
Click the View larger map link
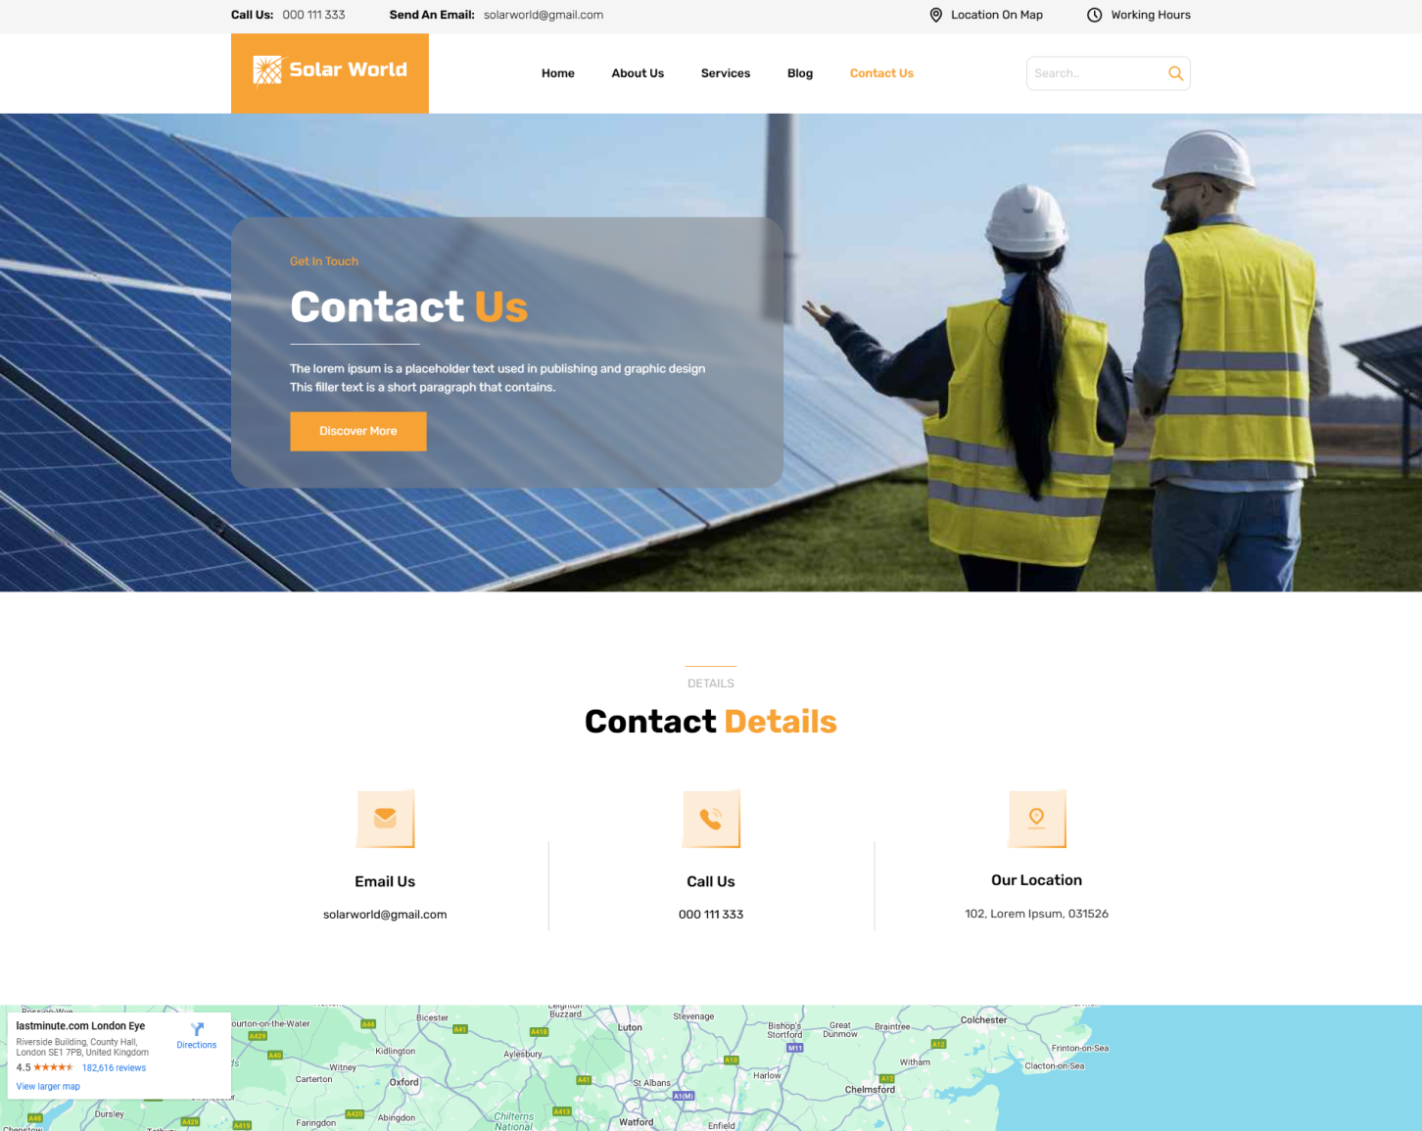coord(48,1086)
